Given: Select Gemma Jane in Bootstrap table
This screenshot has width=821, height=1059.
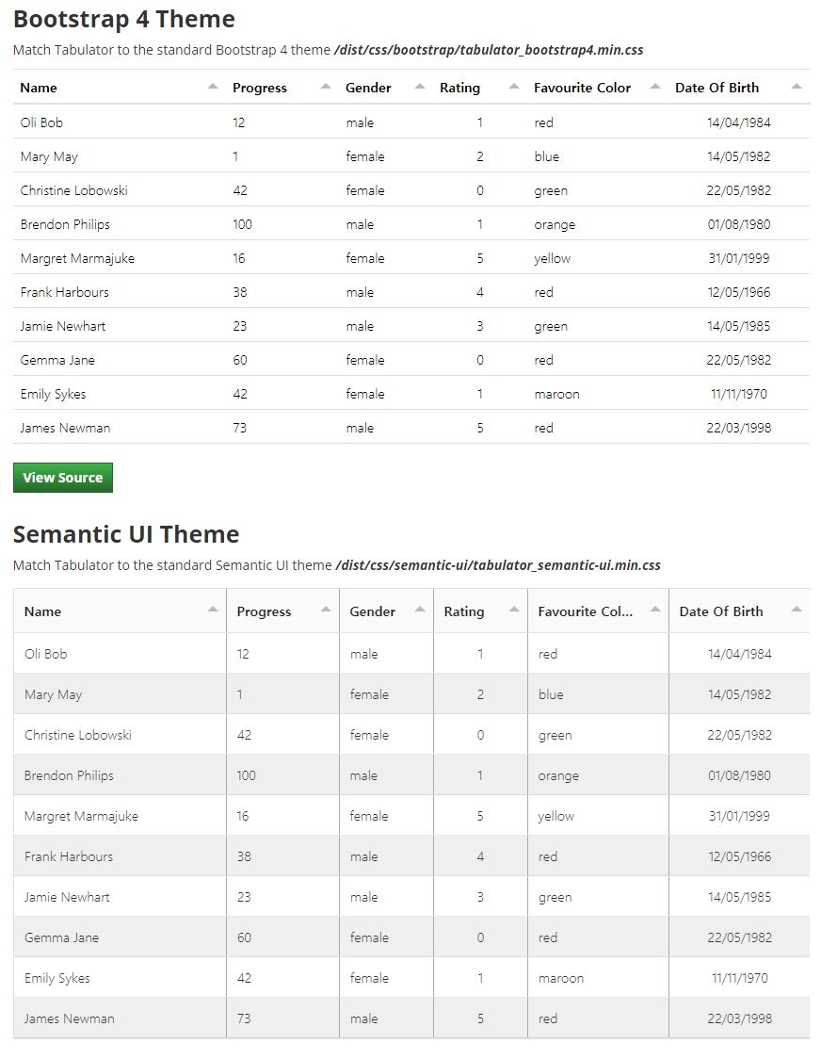Looking at the screenshot, I should (57, 360).
